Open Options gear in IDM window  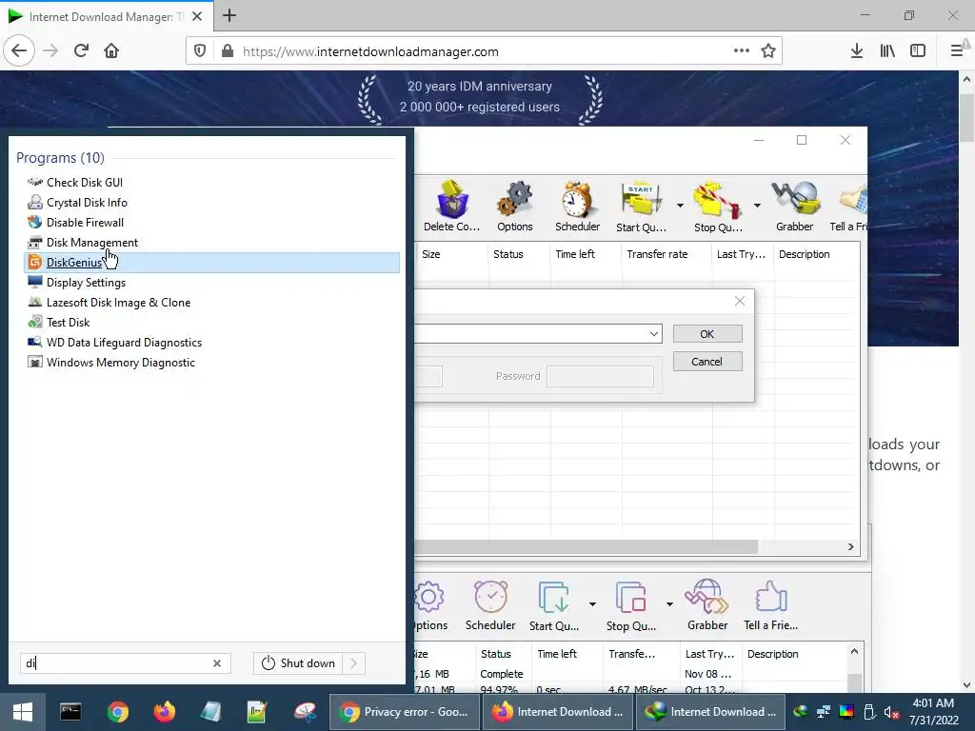[515, 207]
